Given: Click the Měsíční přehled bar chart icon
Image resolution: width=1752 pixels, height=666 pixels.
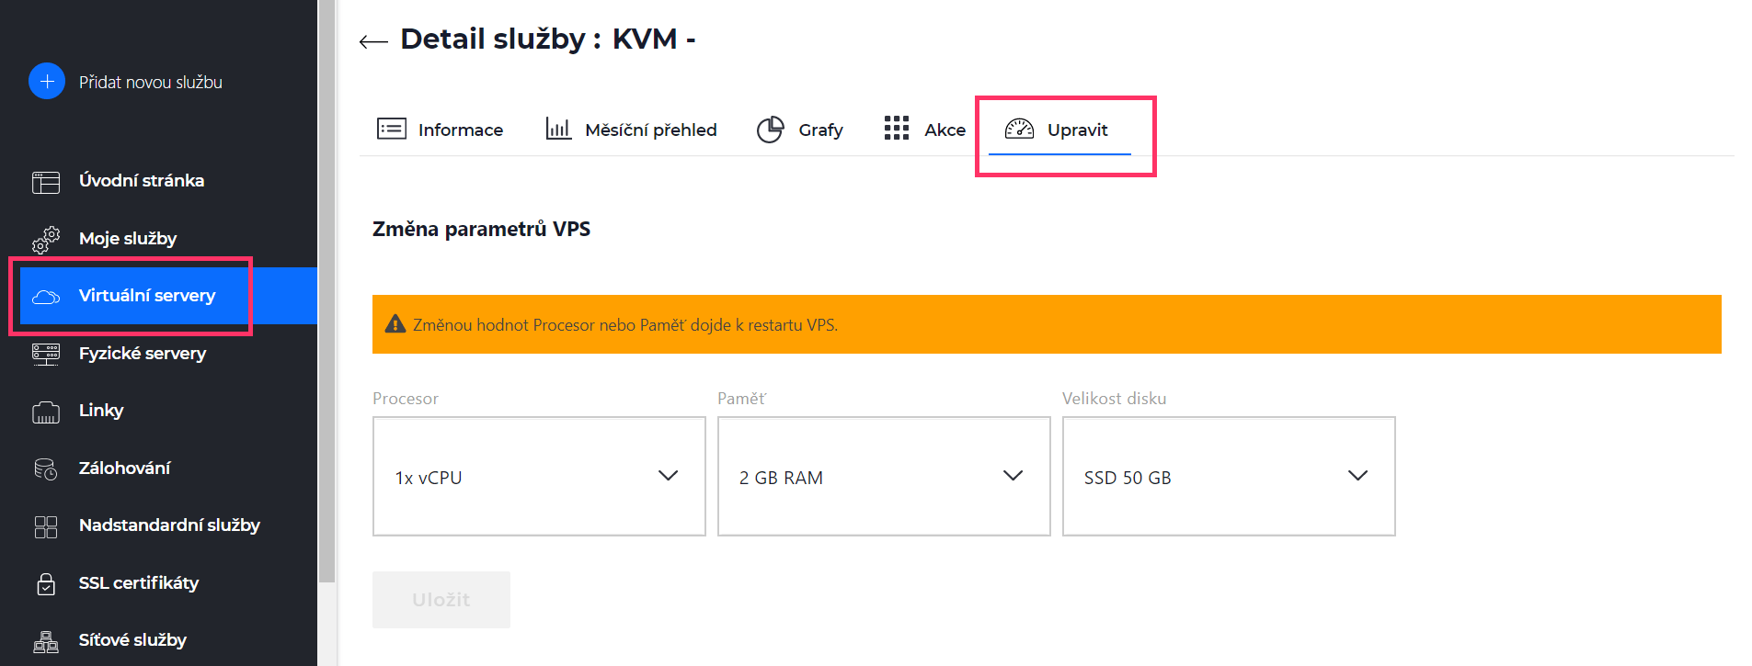Looking at the screenshot, I should coord(558,129).
